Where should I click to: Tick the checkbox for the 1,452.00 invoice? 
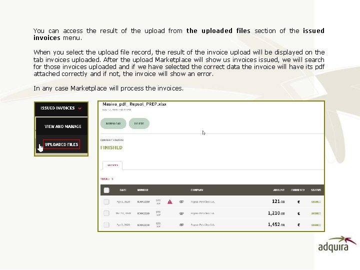tap(106, 225)
